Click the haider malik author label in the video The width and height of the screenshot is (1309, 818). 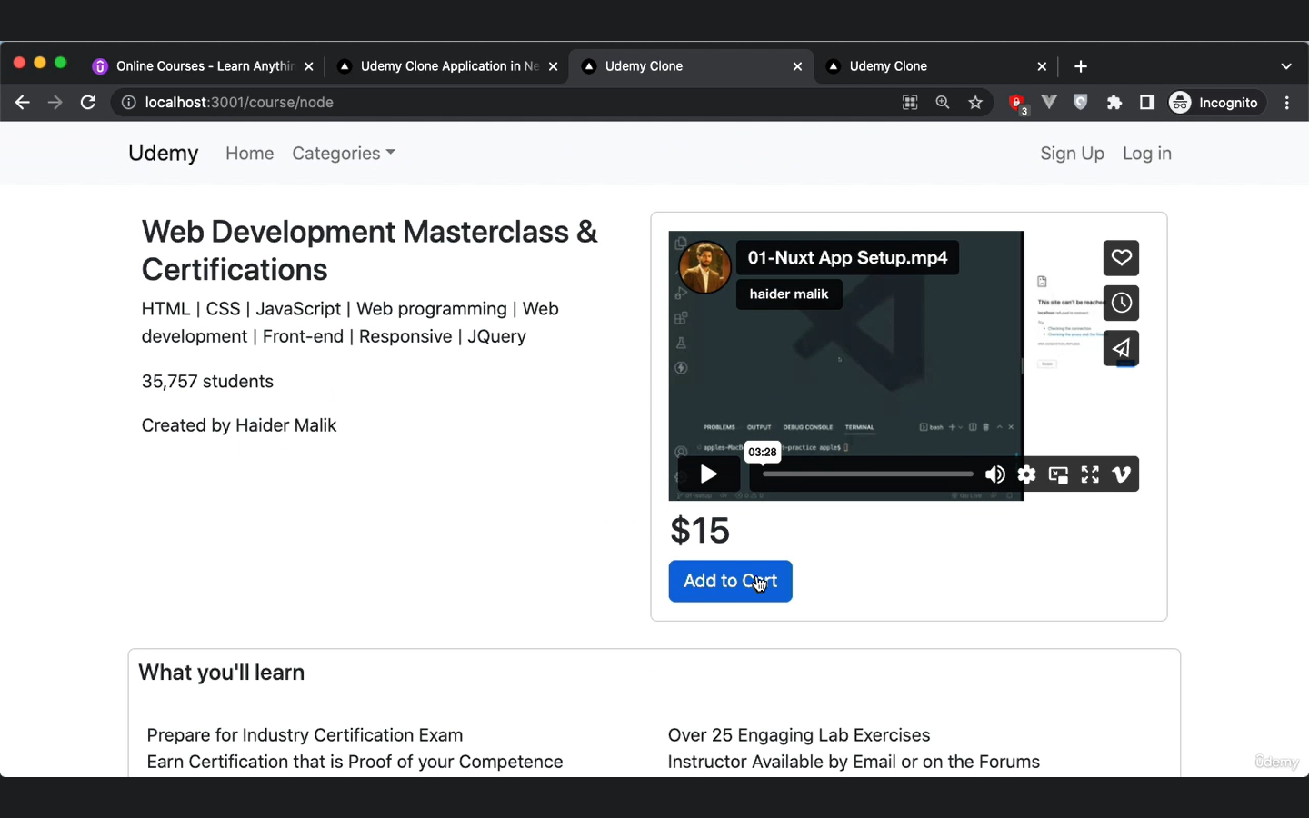[789, 294]
